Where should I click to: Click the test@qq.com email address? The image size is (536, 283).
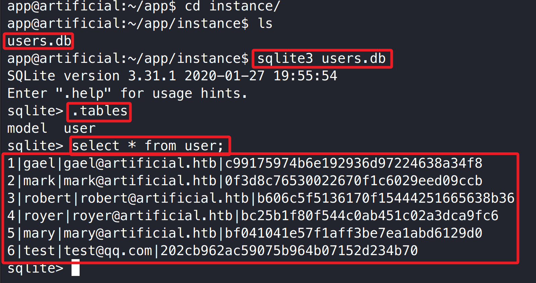coord(108,251)
